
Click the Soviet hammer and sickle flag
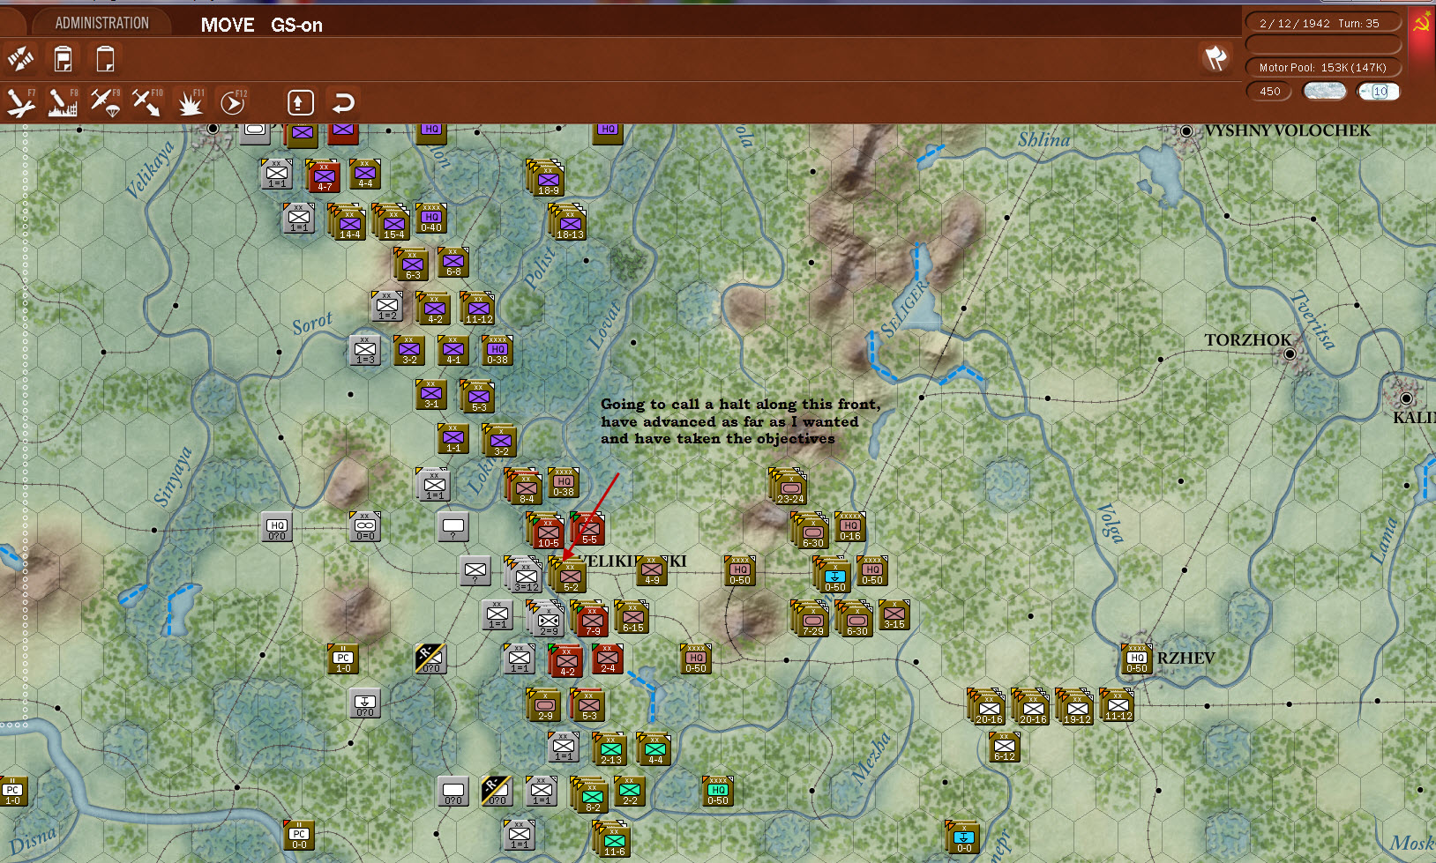[x=1421, y=24]
